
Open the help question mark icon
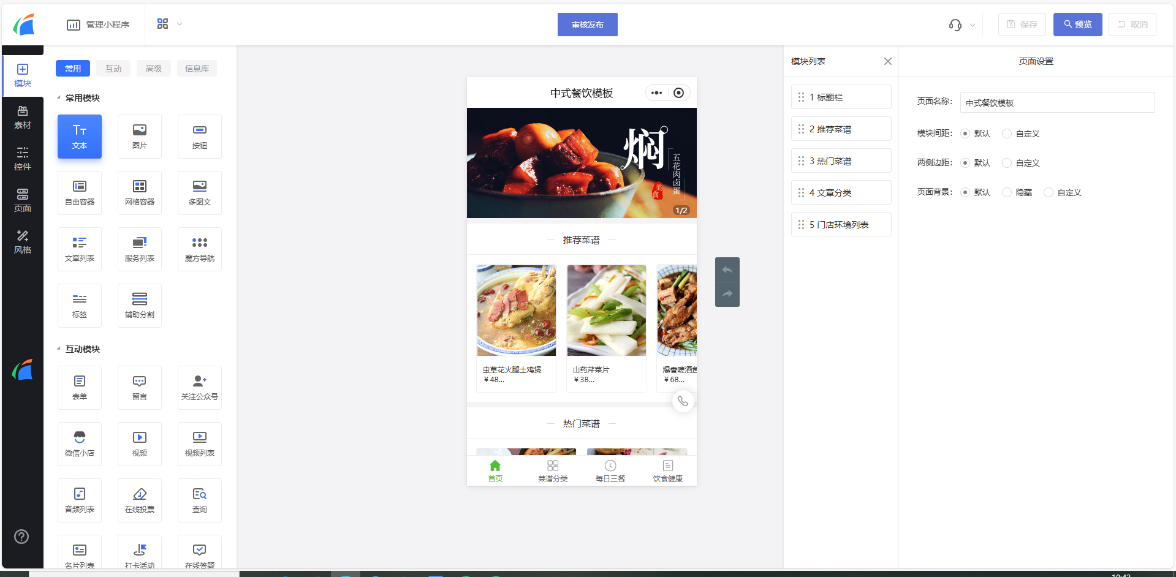(x=21, y=537)
